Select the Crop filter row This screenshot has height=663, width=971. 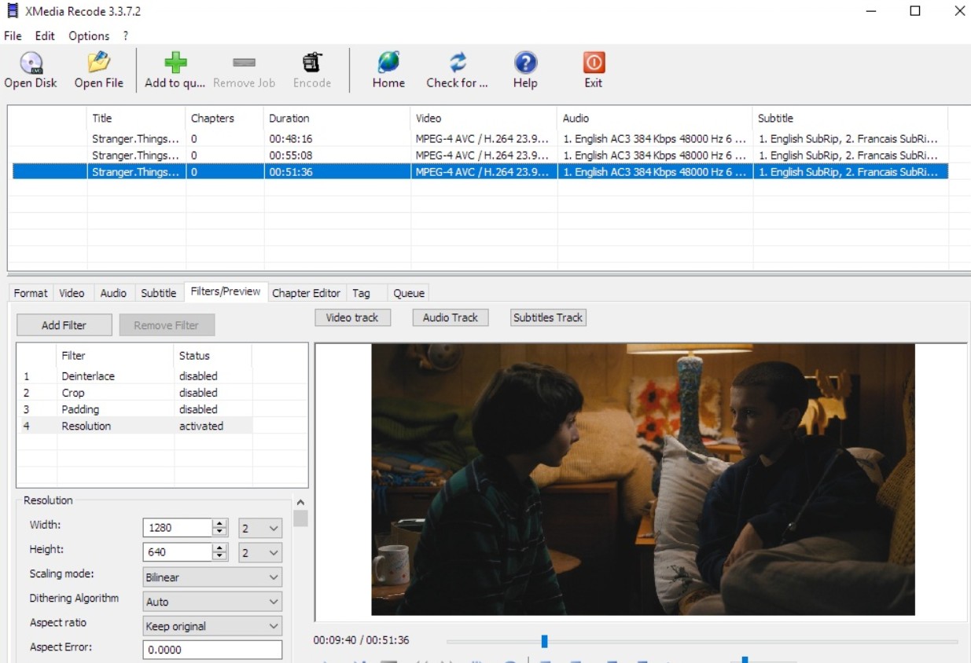click(x=134, y=393)
